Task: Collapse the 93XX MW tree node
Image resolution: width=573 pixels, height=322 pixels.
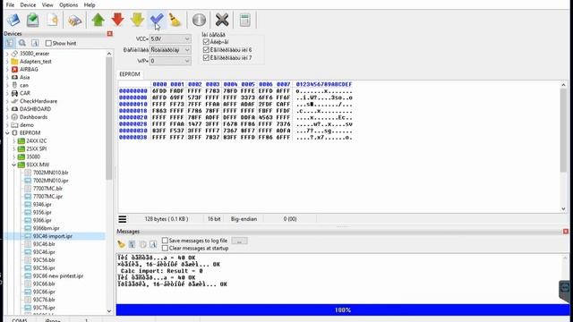Action: (14, 165)
